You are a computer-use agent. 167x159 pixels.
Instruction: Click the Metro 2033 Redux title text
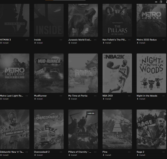point(147,40)
